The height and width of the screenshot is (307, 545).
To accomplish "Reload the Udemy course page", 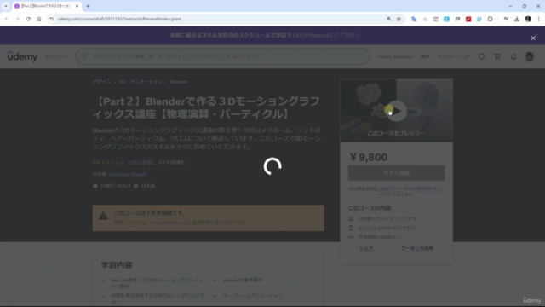I will click(x=28, y=19).
